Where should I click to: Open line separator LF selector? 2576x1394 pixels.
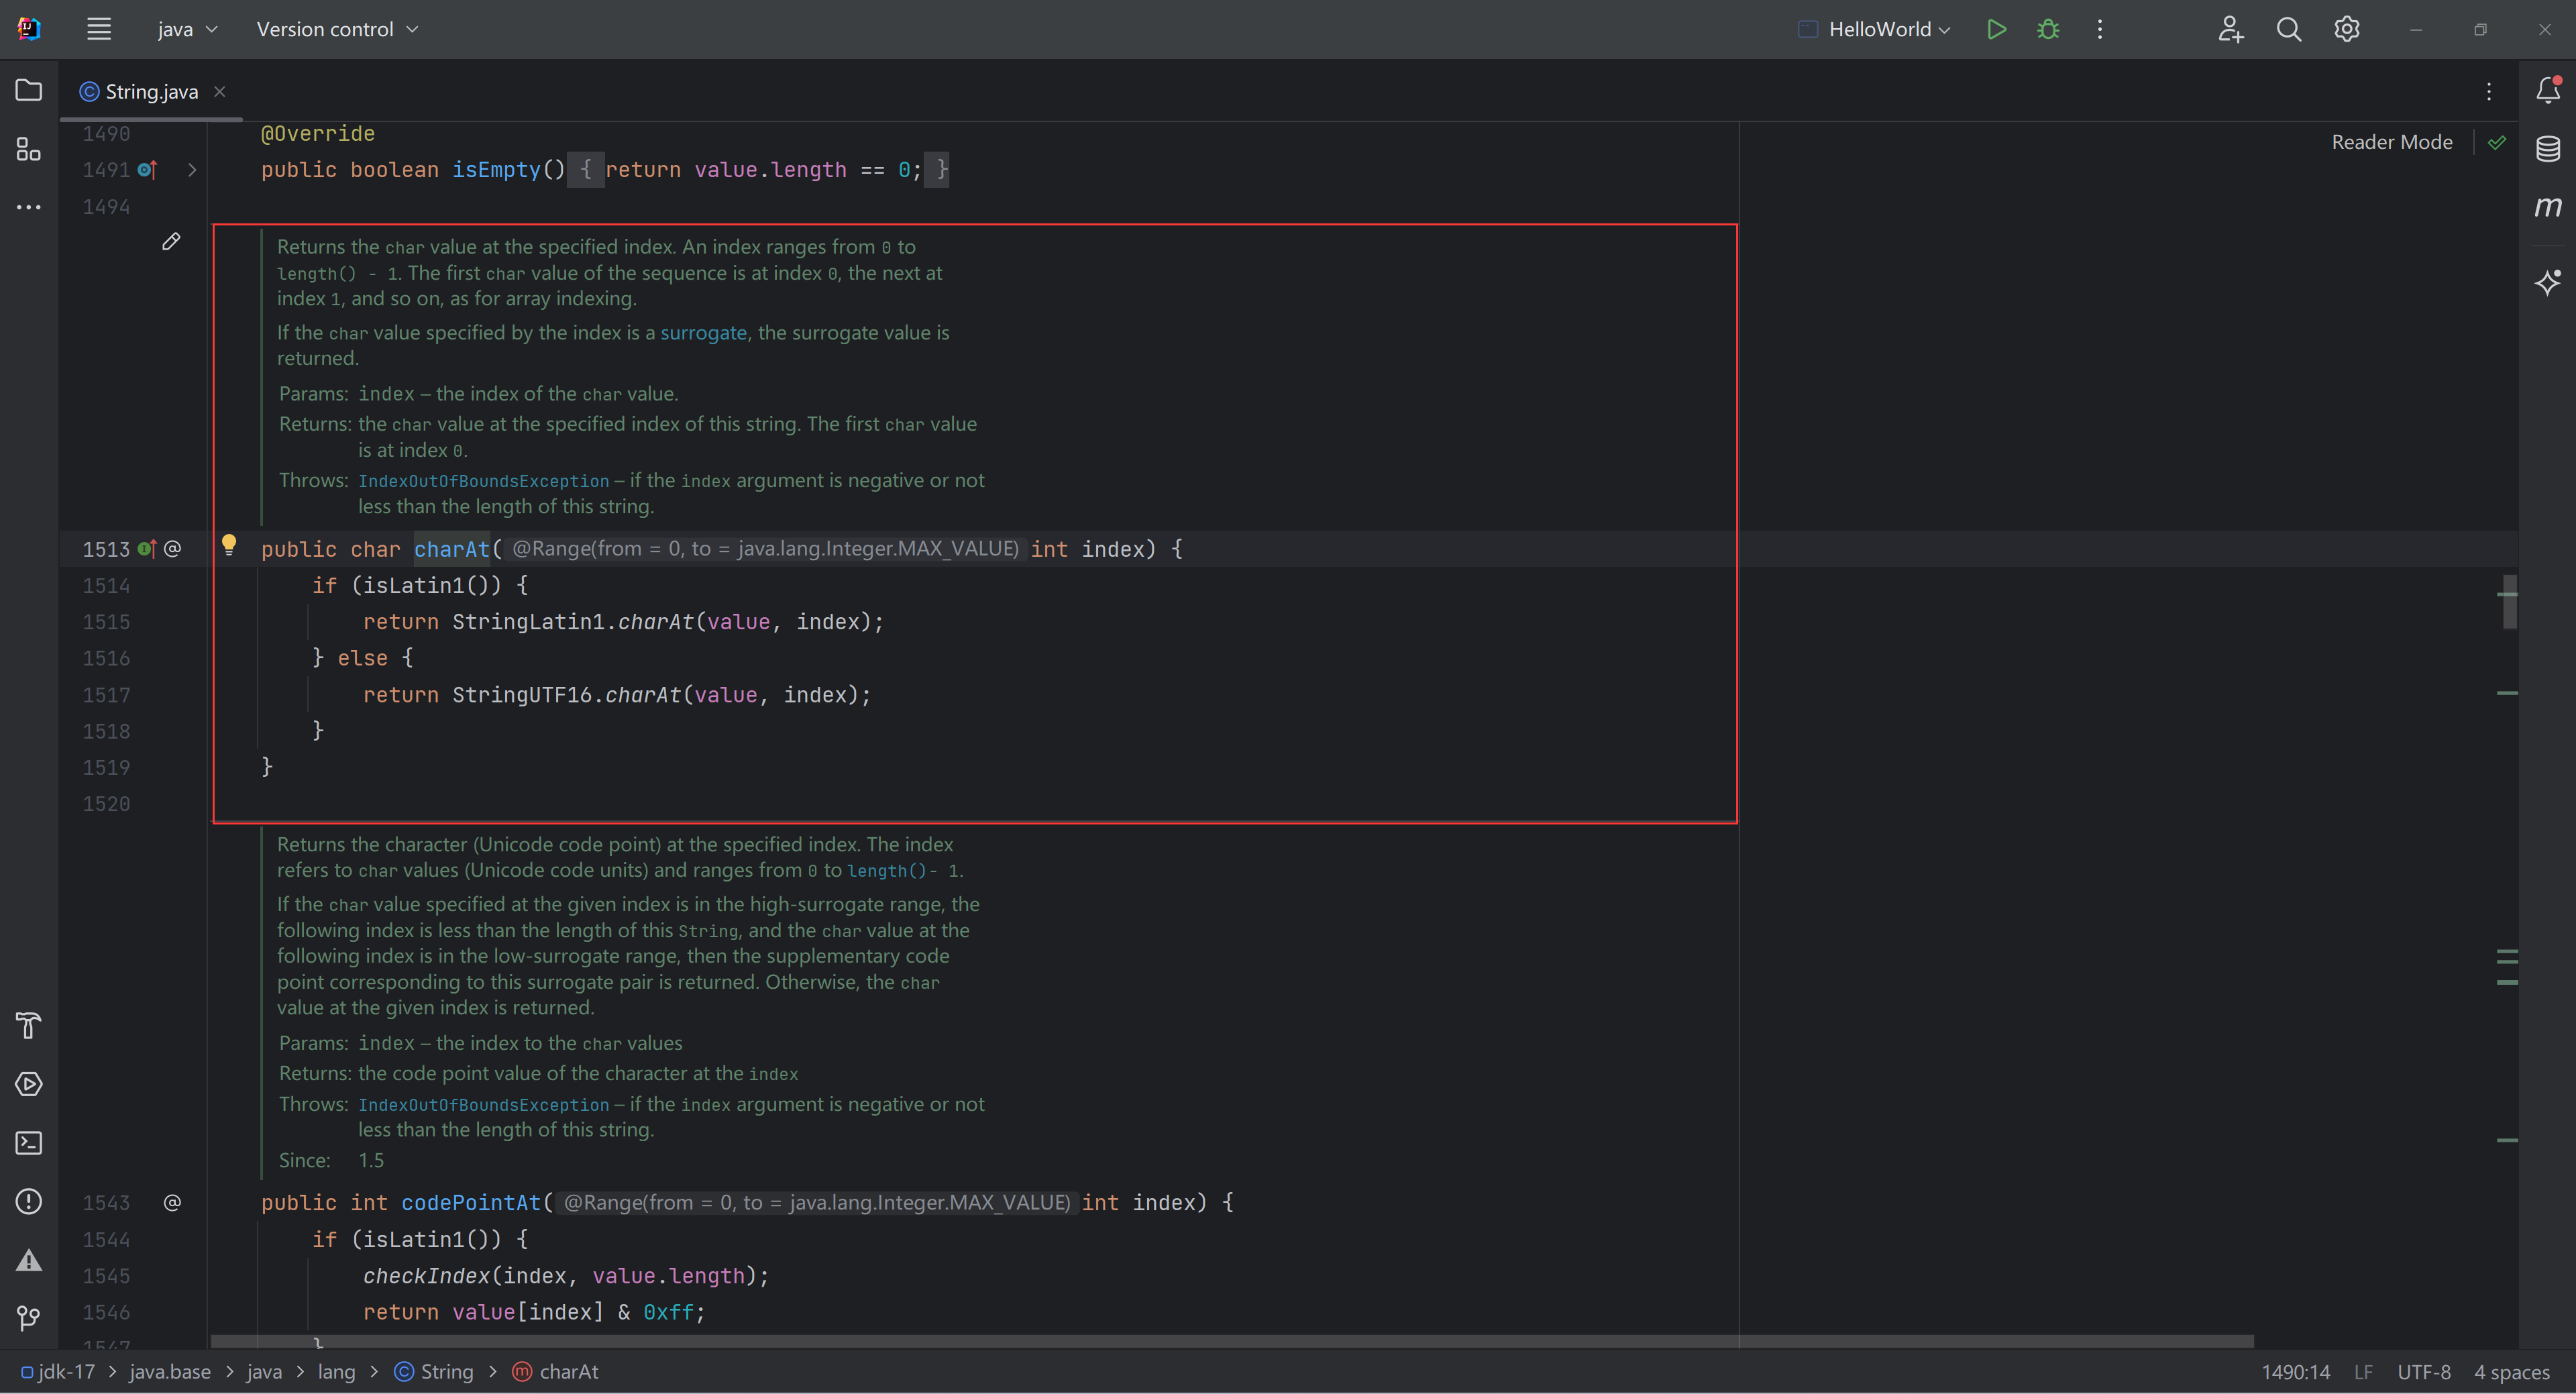[2363, 1372]
